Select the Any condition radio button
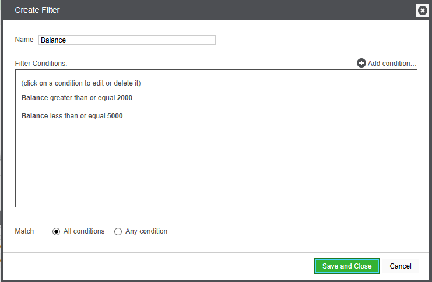The image size is (432, 282). click(118, 231)
